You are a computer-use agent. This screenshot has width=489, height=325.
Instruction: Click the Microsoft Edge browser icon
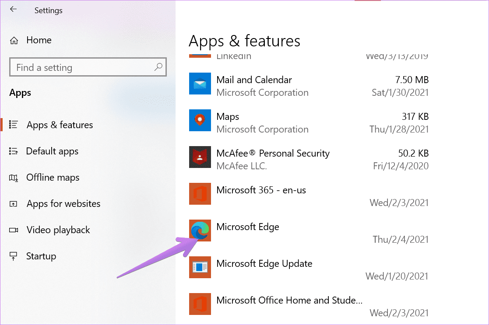[x=200, y=231]
